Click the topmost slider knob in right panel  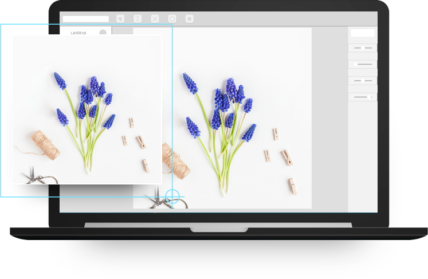[363, 48]
